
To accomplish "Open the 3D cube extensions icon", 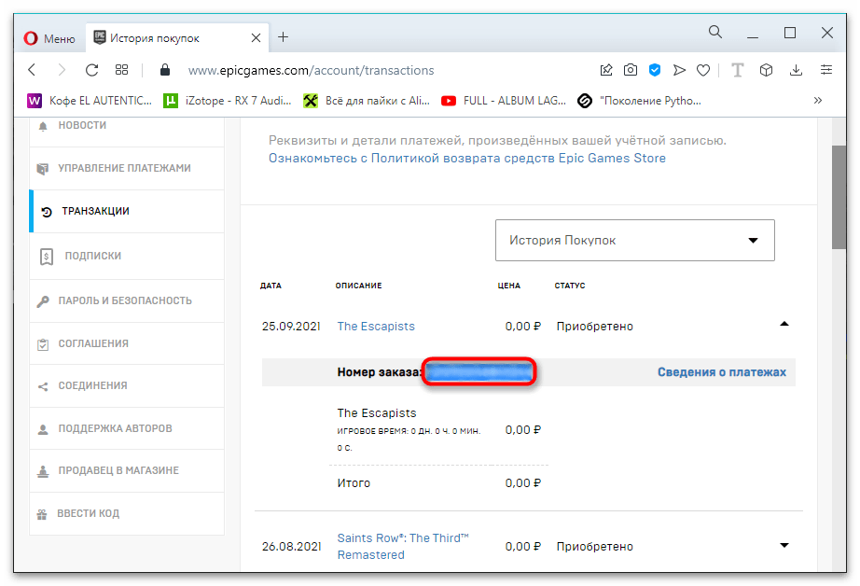I will coord(766,70).
